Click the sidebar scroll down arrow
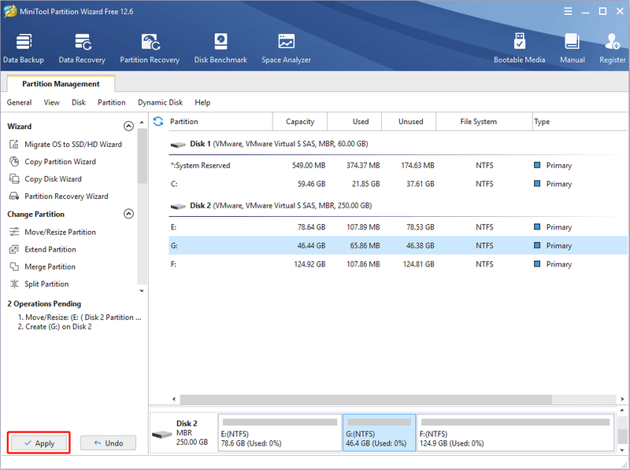Image resolution: width=630 pixels, height=470 pixels. pyautogui.click(x=142, y=291)
